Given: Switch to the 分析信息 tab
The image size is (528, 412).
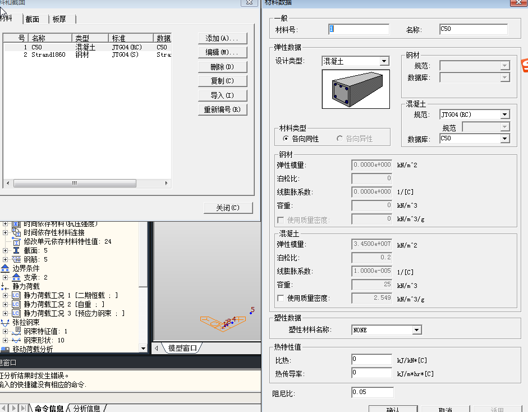Looking at the screenshot, I should pyautogui.click(x=86, y=408).
